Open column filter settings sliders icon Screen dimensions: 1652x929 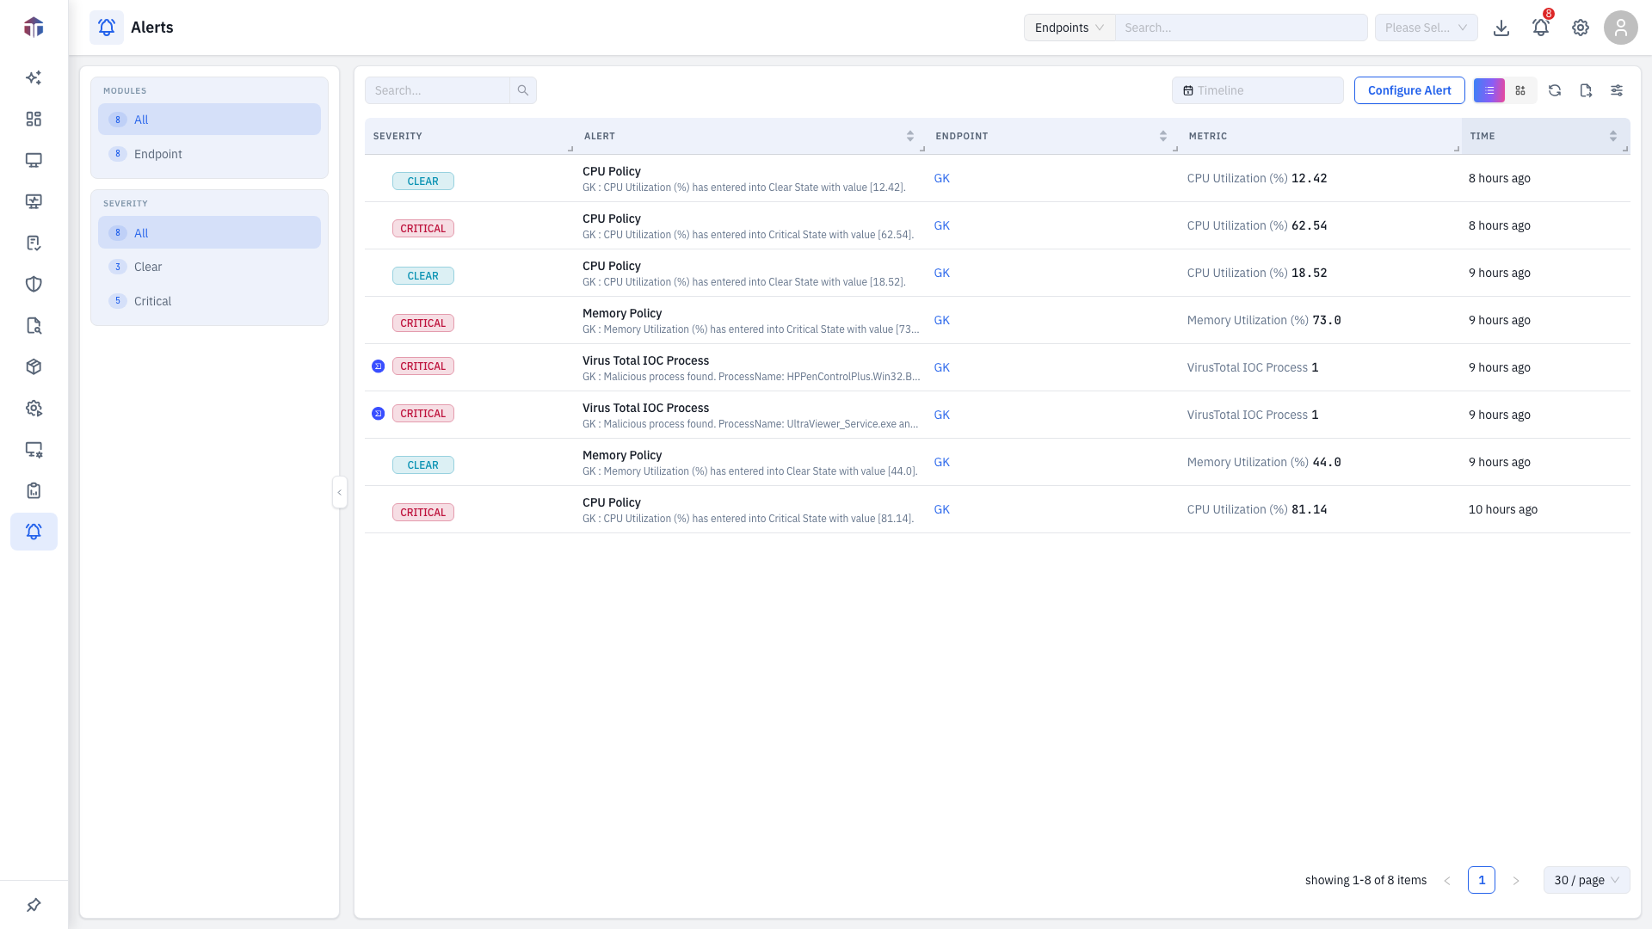[x=1617, y=90]
